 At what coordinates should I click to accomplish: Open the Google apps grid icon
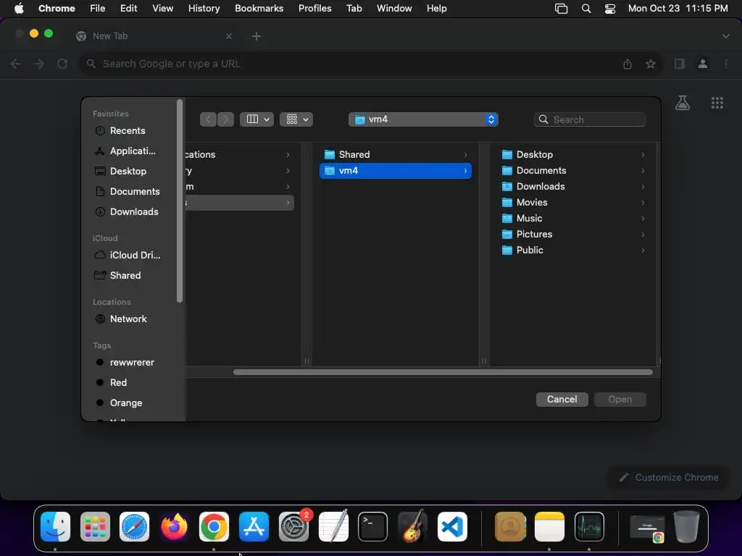(717, 103)
